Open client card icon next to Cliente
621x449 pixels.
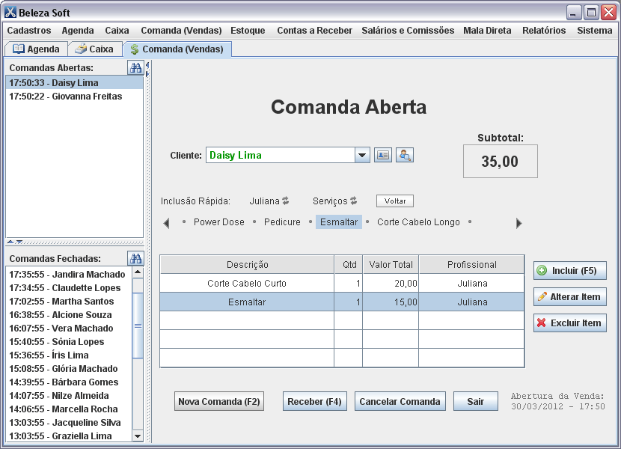click(x=382, y=156)
